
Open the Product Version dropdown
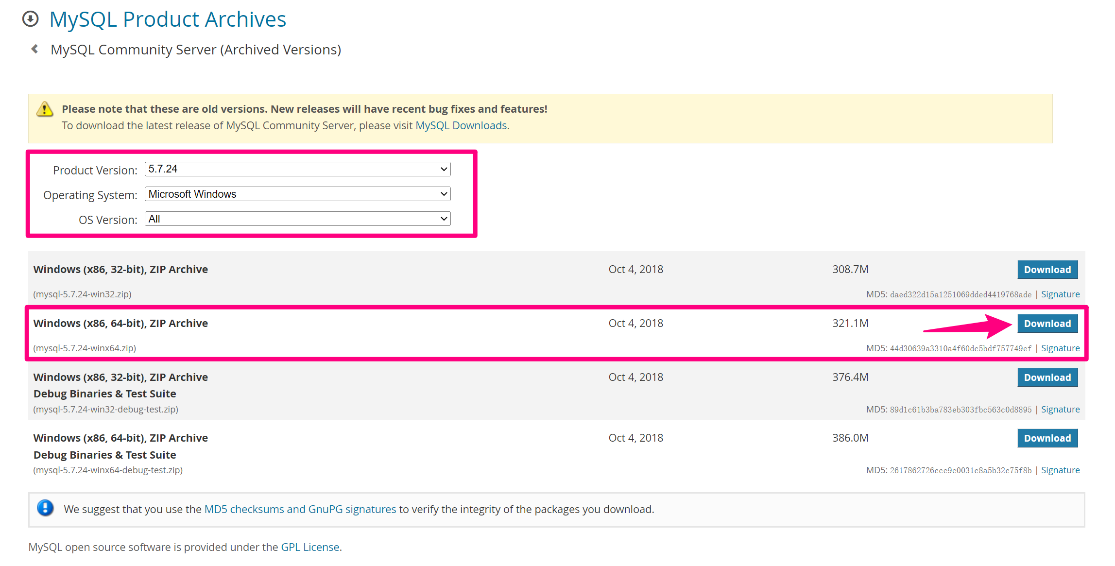click(x=297, y=169)
